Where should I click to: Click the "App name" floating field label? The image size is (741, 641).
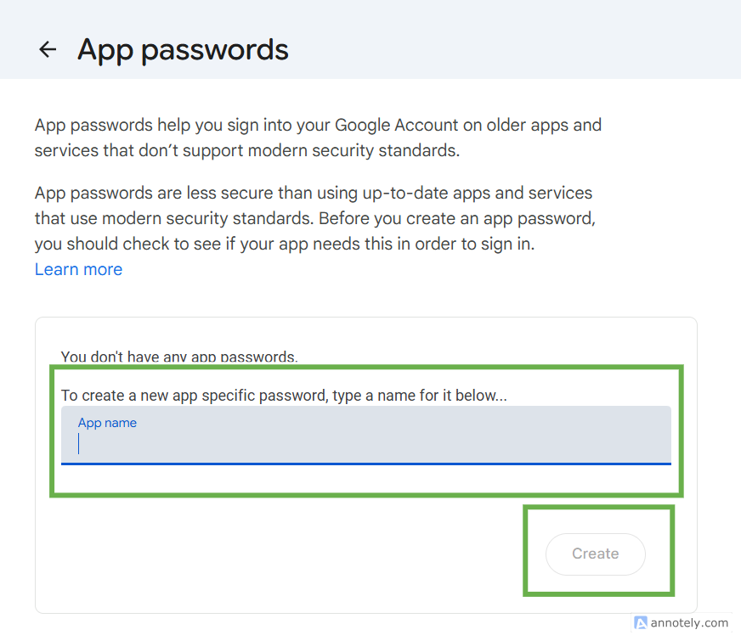tap(107, 423)
